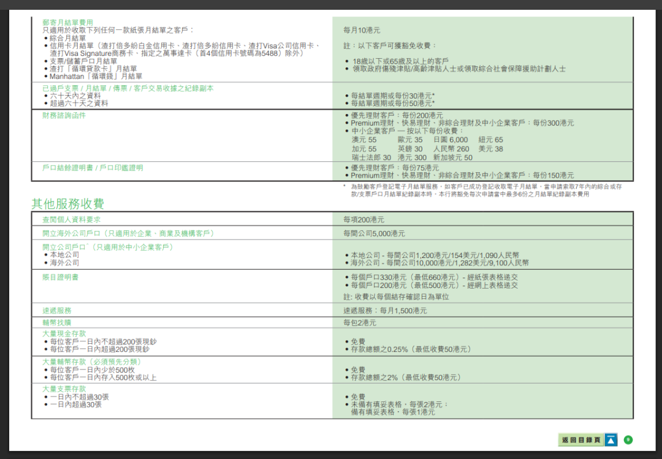Click 每個戶口200港元 online form fee line
This screenshot has height=459, width=662.
[x=435, y=286]
